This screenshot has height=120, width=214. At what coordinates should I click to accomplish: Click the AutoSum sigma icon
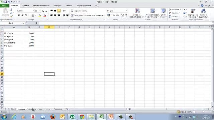[184, 10]
